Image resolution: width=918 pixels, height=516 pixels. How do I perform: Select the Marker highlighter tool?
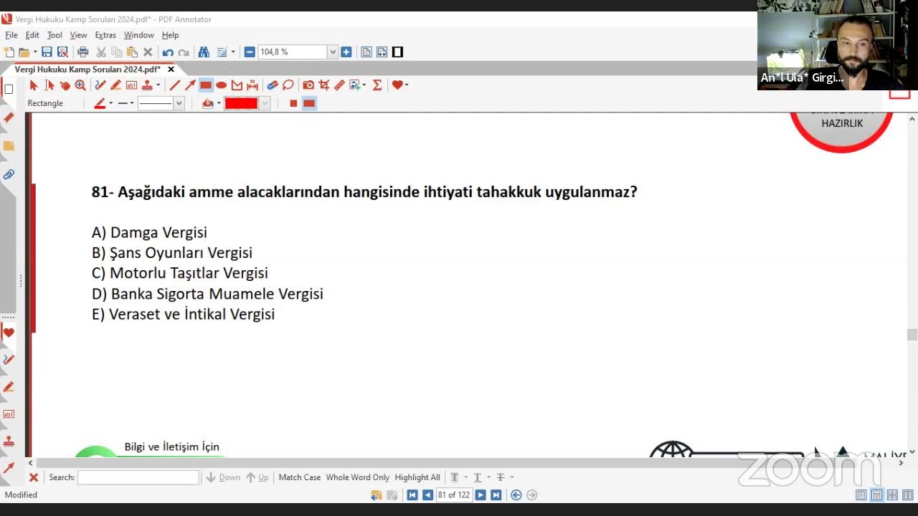pos(115,85)
